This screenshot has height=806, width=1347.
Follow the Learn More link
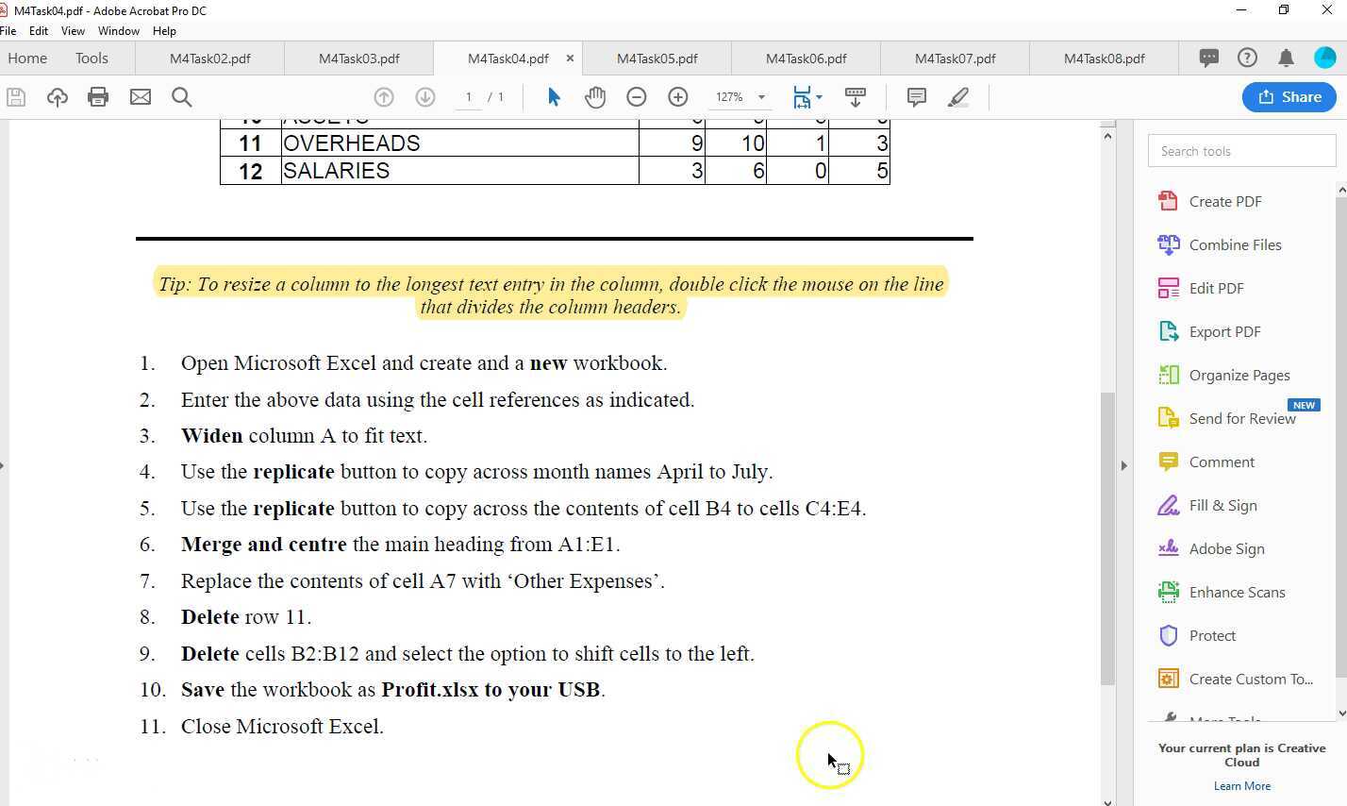(1241, 785)
